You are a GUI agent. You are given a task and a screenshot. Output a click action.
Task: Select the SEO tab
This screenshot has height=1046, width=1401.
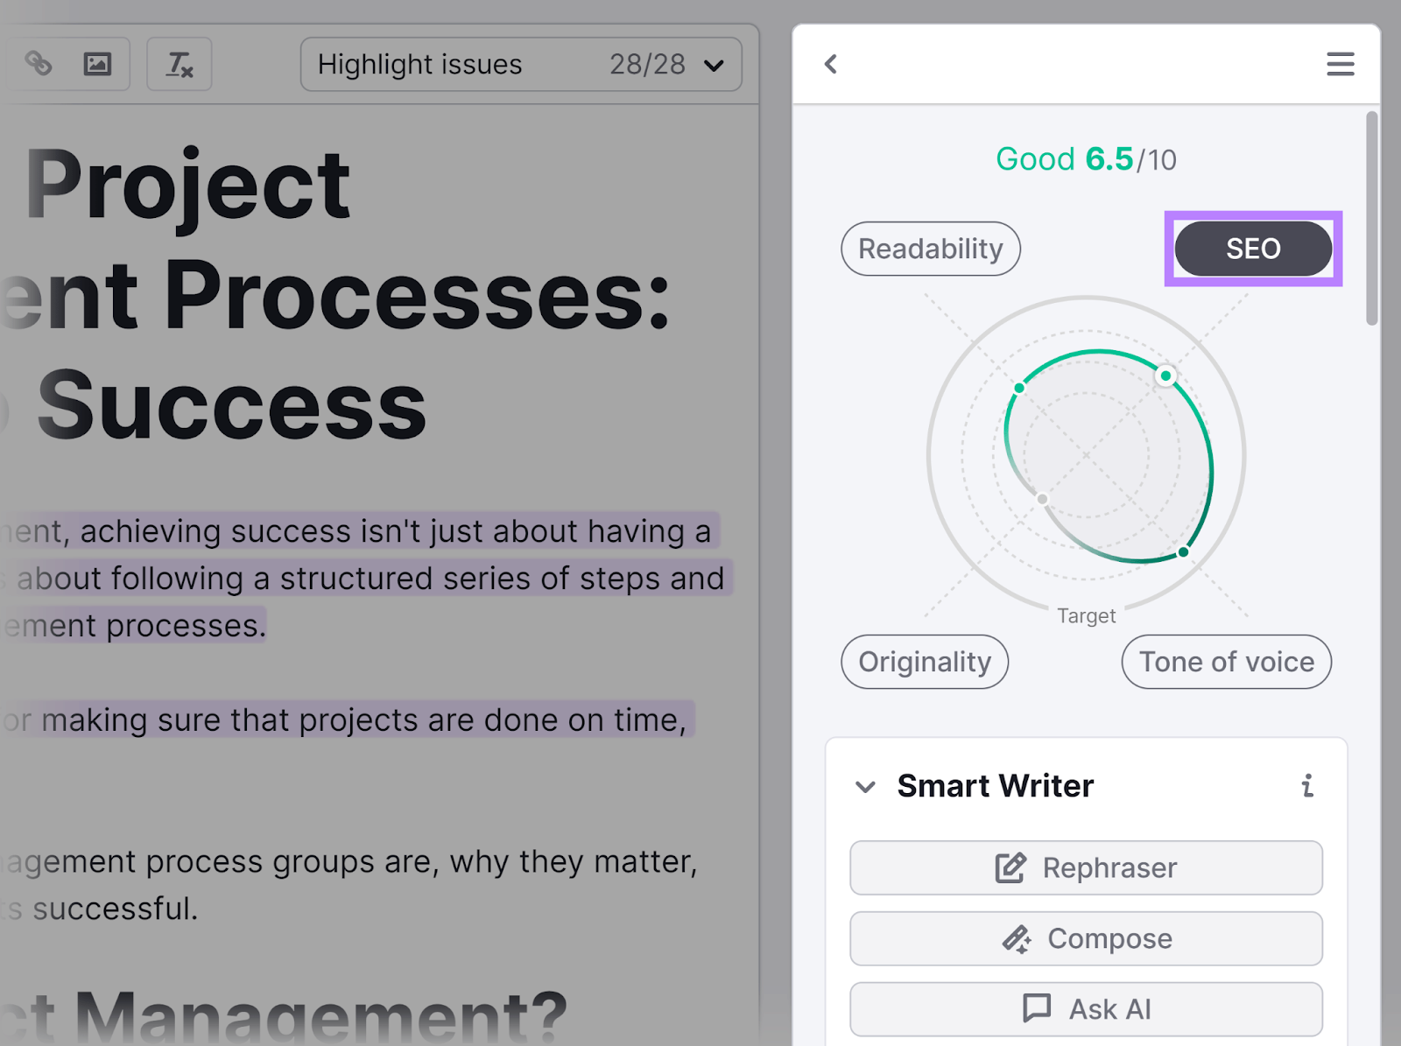pos(1253,249)
